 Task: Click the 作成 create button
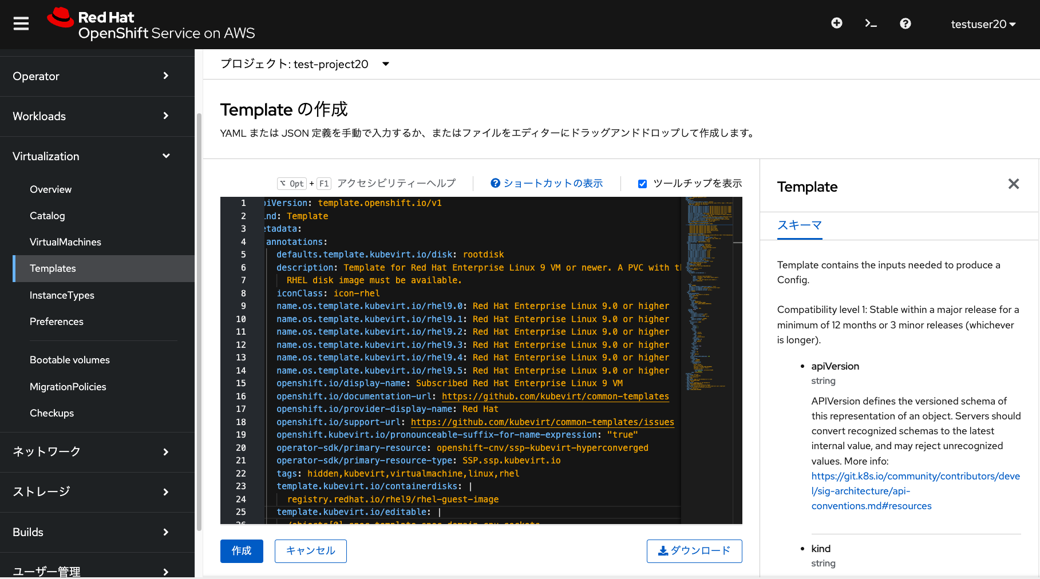[242, 551]
